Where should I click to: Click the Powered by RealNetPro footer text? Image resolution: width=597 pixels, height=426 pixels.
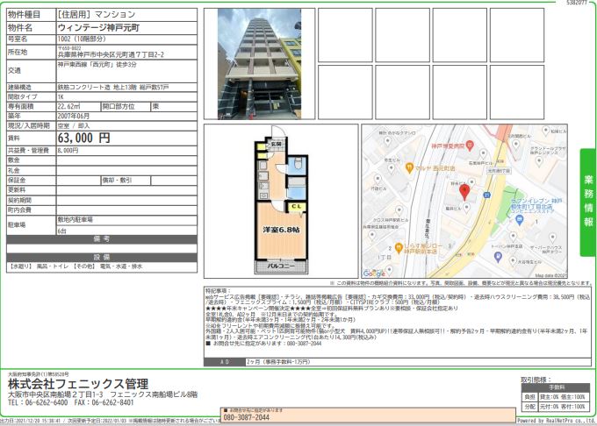tap(557, 421)
